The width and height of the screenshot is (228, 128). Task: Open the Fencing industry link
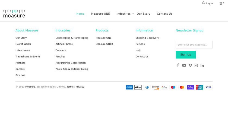pyautogui.click(x=60, y=56)
